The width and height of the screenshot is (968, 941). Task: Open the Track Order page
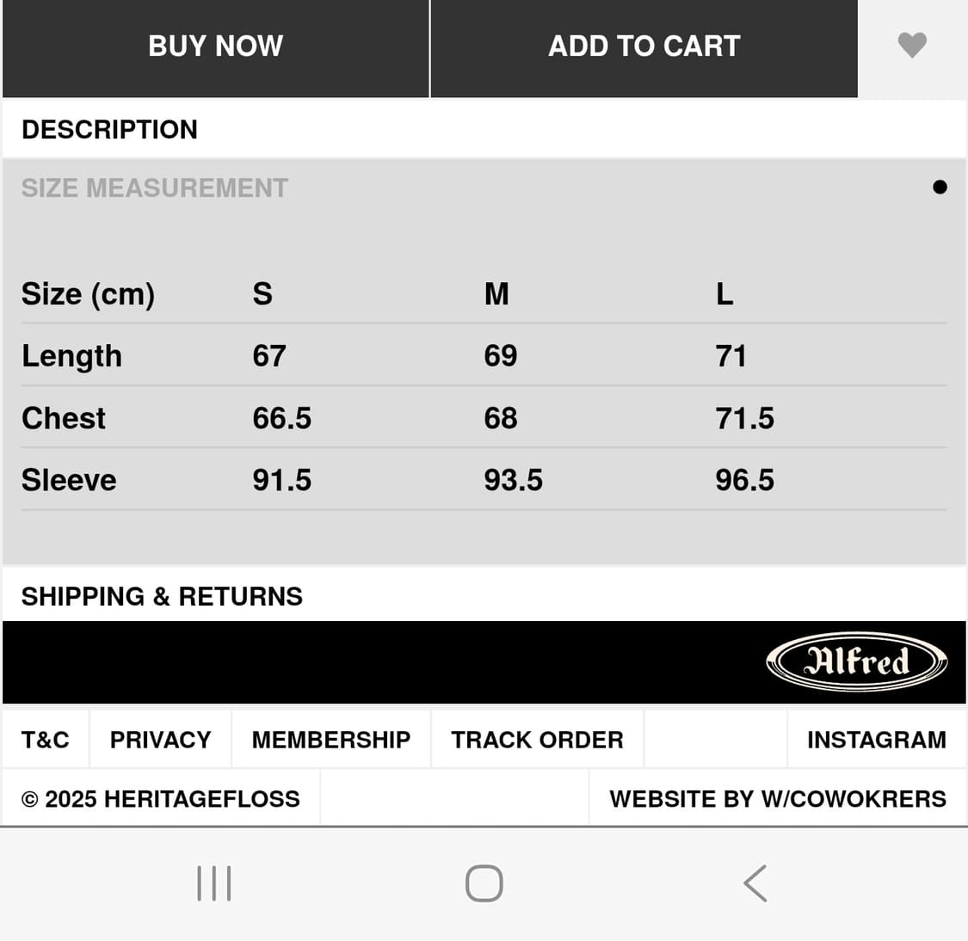point(537,740)
